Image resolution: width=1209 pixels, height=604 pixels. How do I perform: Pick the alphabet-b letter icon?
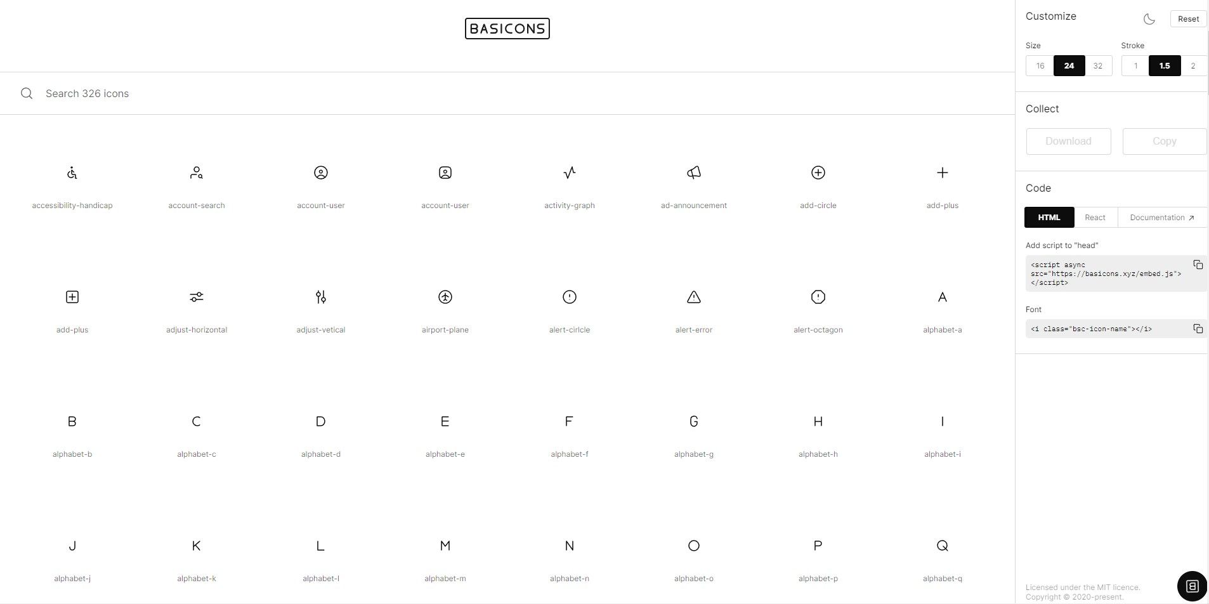pos(72,421)
